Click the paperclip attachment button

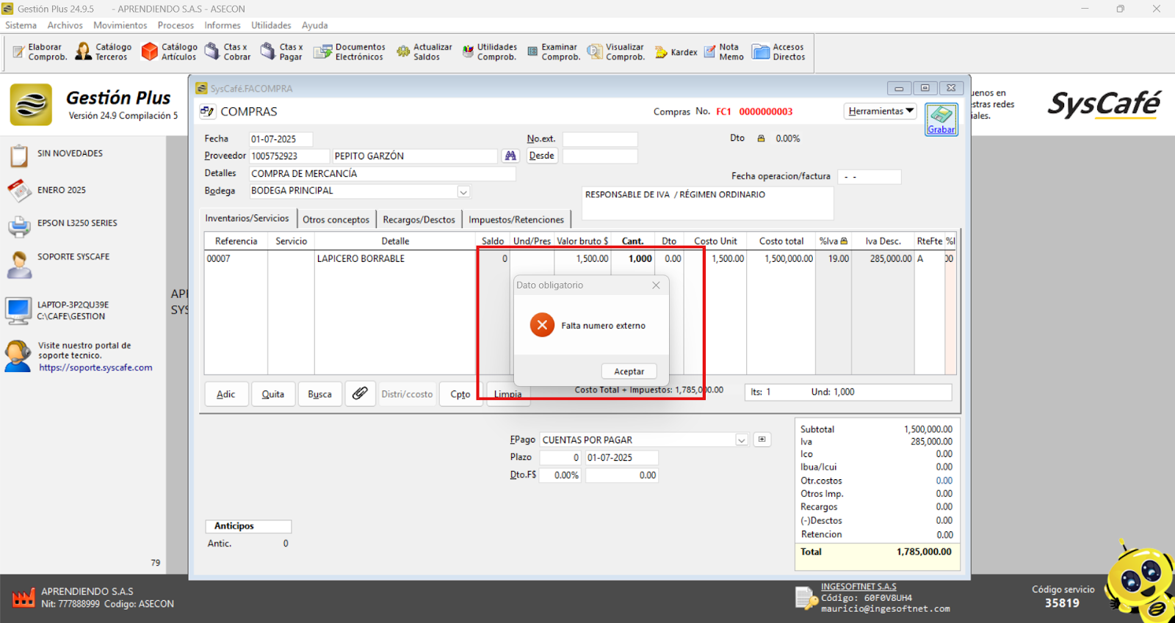click(x=360, y=393)
